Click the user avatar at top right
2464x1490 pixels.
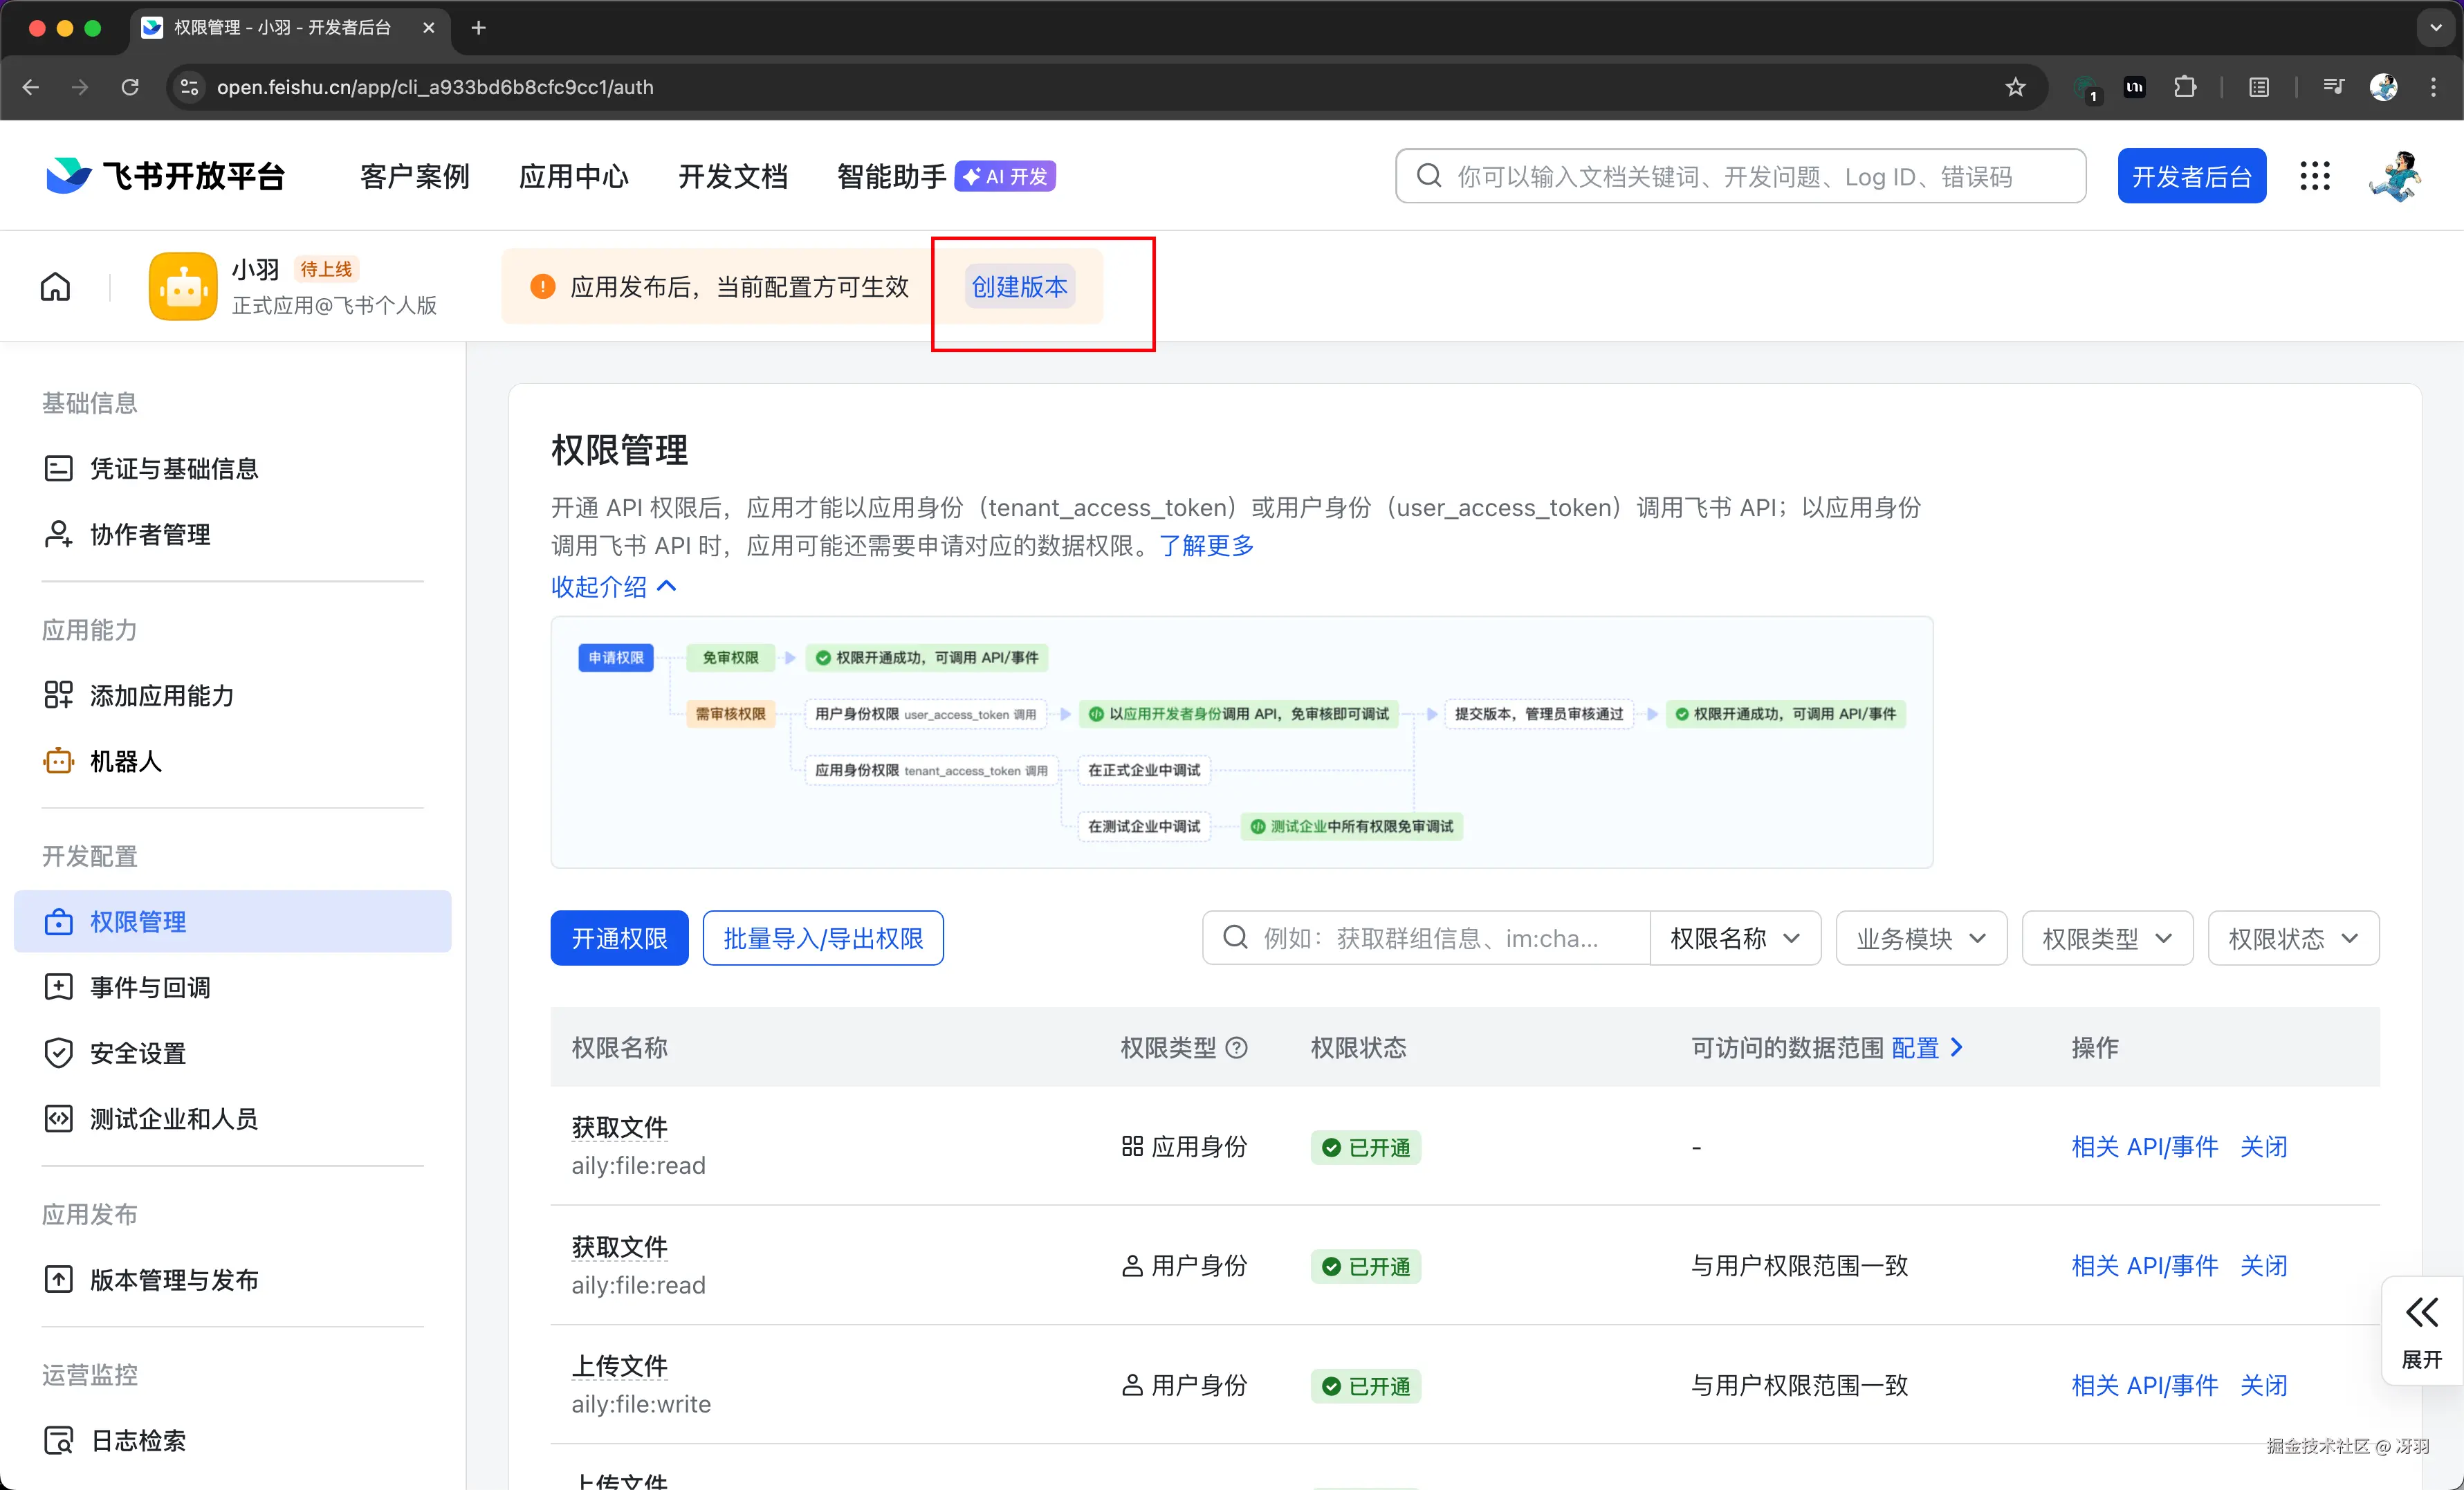tap(2395, 177)
